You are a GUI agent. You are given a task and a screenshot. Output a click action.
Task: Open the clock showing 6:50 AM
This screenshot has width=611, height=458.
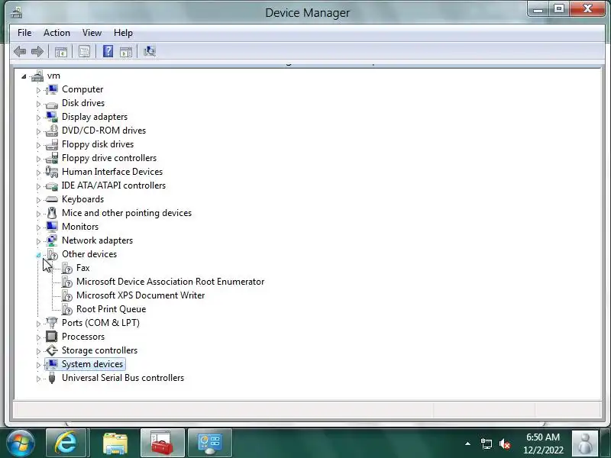pyautogui.click(x=543, y=443)
